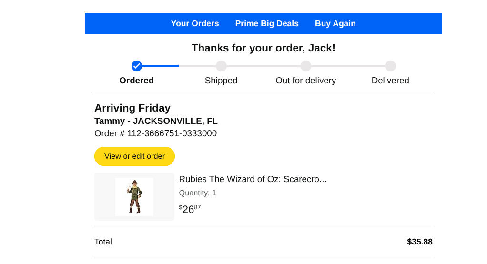The width and height of the screenshot is (487, 264).
Task: Click the Scarecrow costume product thumbnail
Action: (134, 196)
